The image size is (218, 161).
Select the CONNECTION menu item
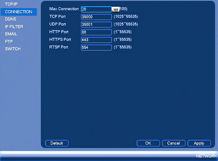19,12
